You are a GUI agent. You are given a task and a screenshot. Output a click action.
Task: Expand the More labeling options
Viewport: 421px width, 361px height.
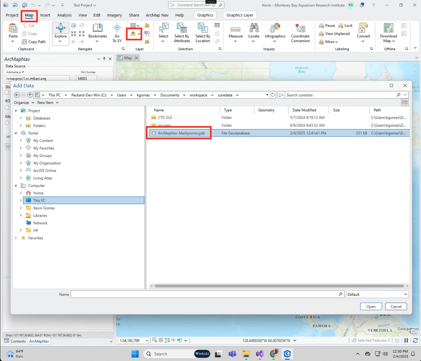(x=328, y=41)
